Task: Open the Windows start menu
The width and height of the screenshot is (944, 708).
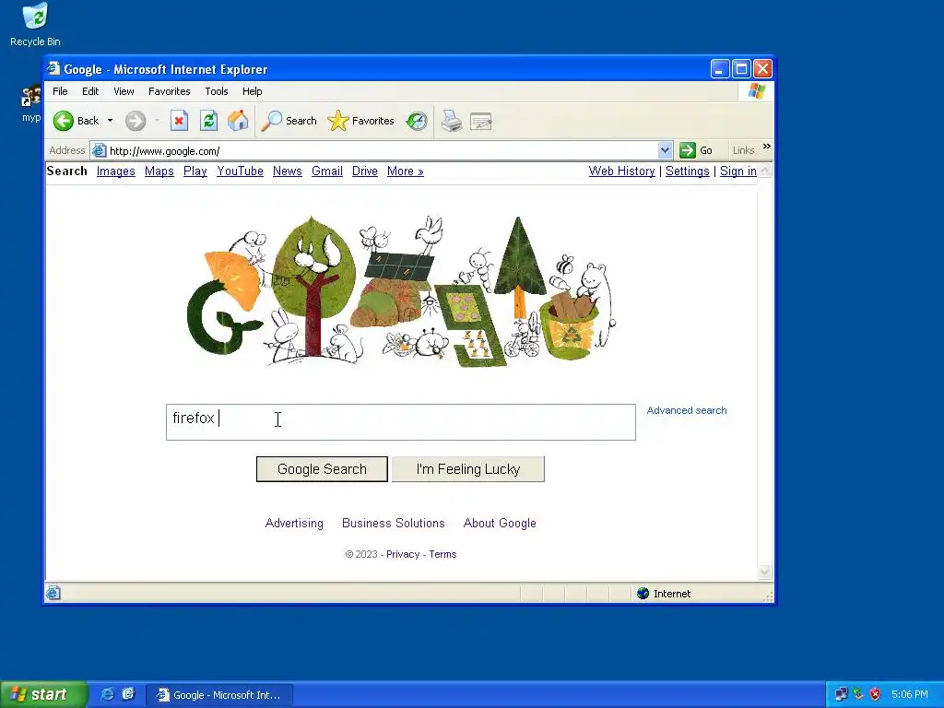Action: click(44, 694)
